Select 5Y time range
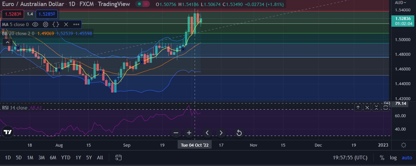The height and width of the screenshot is (166, 416). (89, 157)
